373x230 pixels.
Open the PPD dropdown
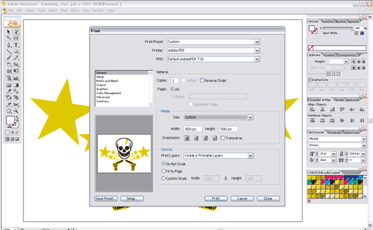point(257,59)
